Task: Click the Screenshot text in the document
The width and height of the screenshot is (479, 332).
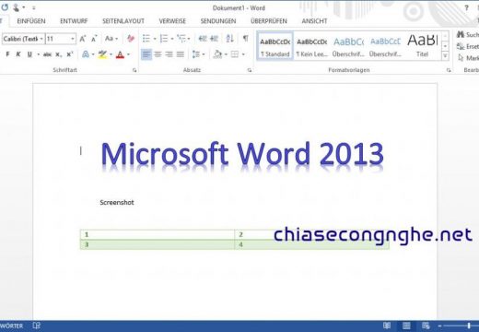Action: point(117,202)
